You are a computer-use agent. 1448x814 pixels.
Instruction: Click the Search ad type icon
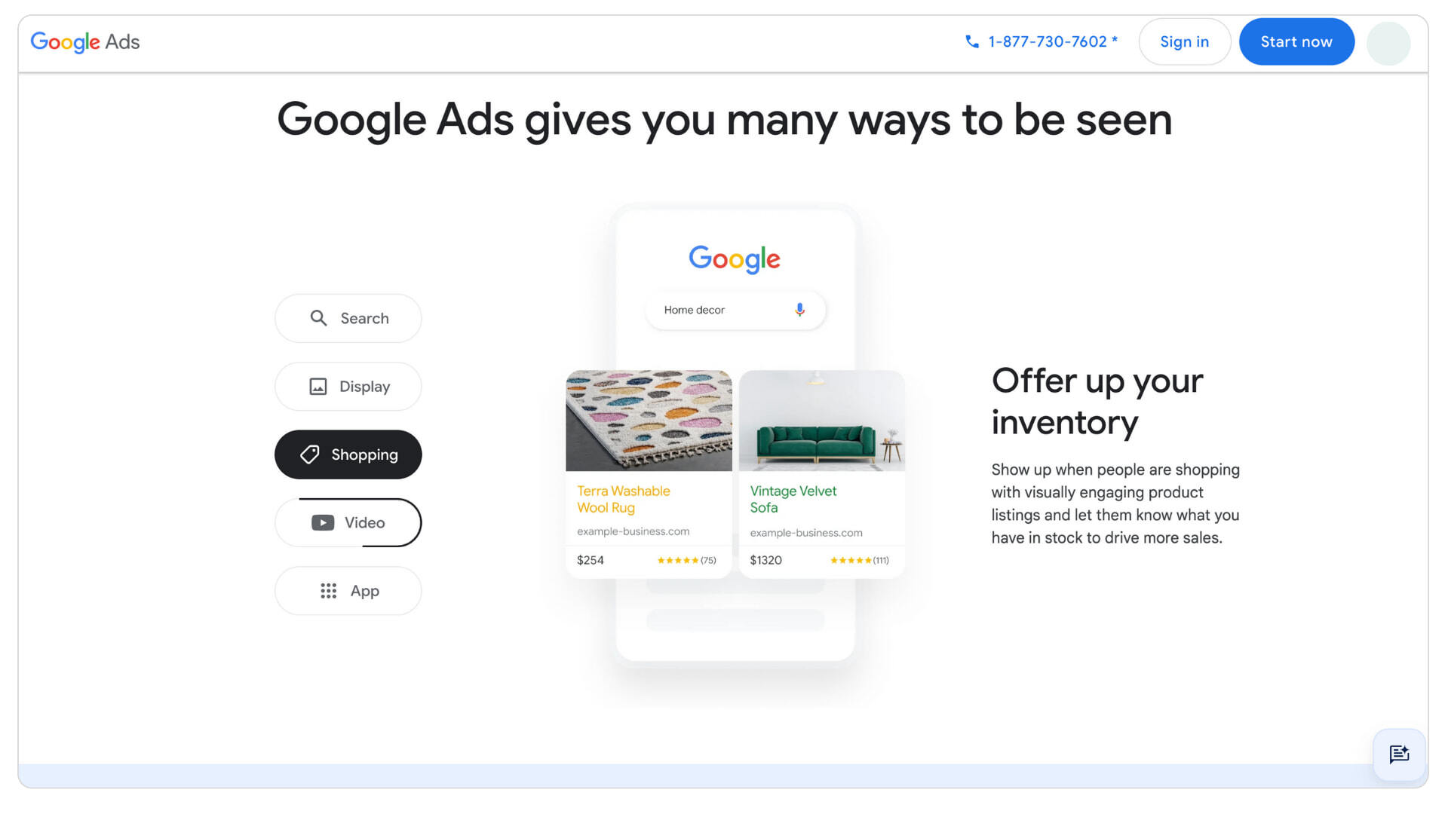pos(318,317)
